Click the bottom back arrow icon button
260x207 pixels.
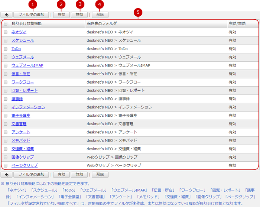coord(6,174)
